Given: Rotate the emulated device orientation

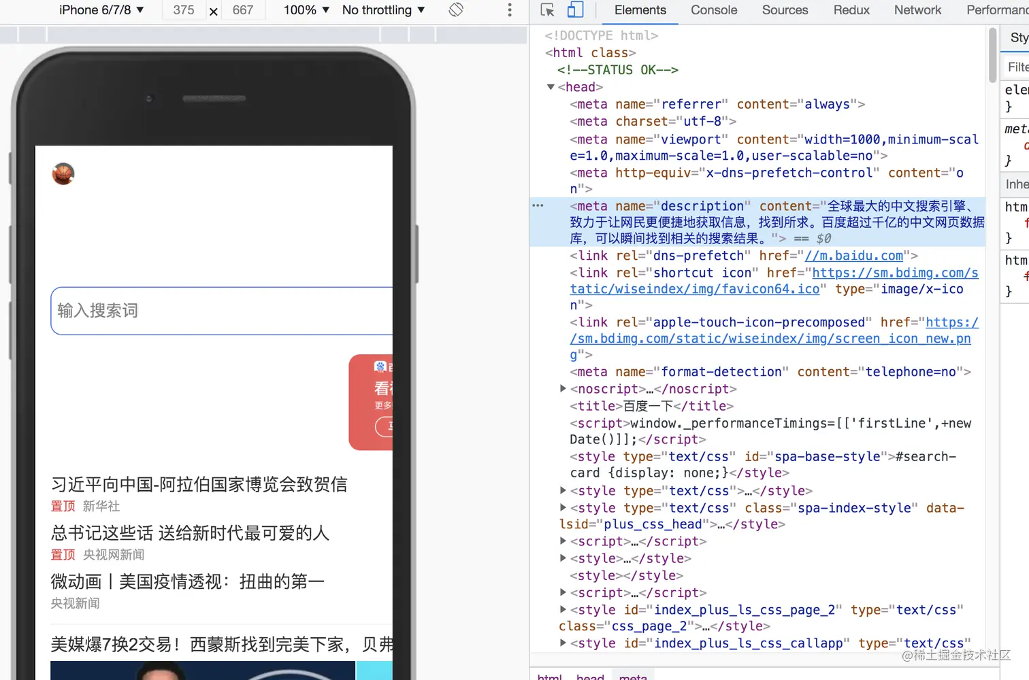Looking at the screenshot, I should pyautogui.click(x=456, y=10).
